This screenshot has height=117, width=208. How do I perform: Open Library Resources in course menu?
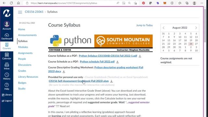coord(28,77)
